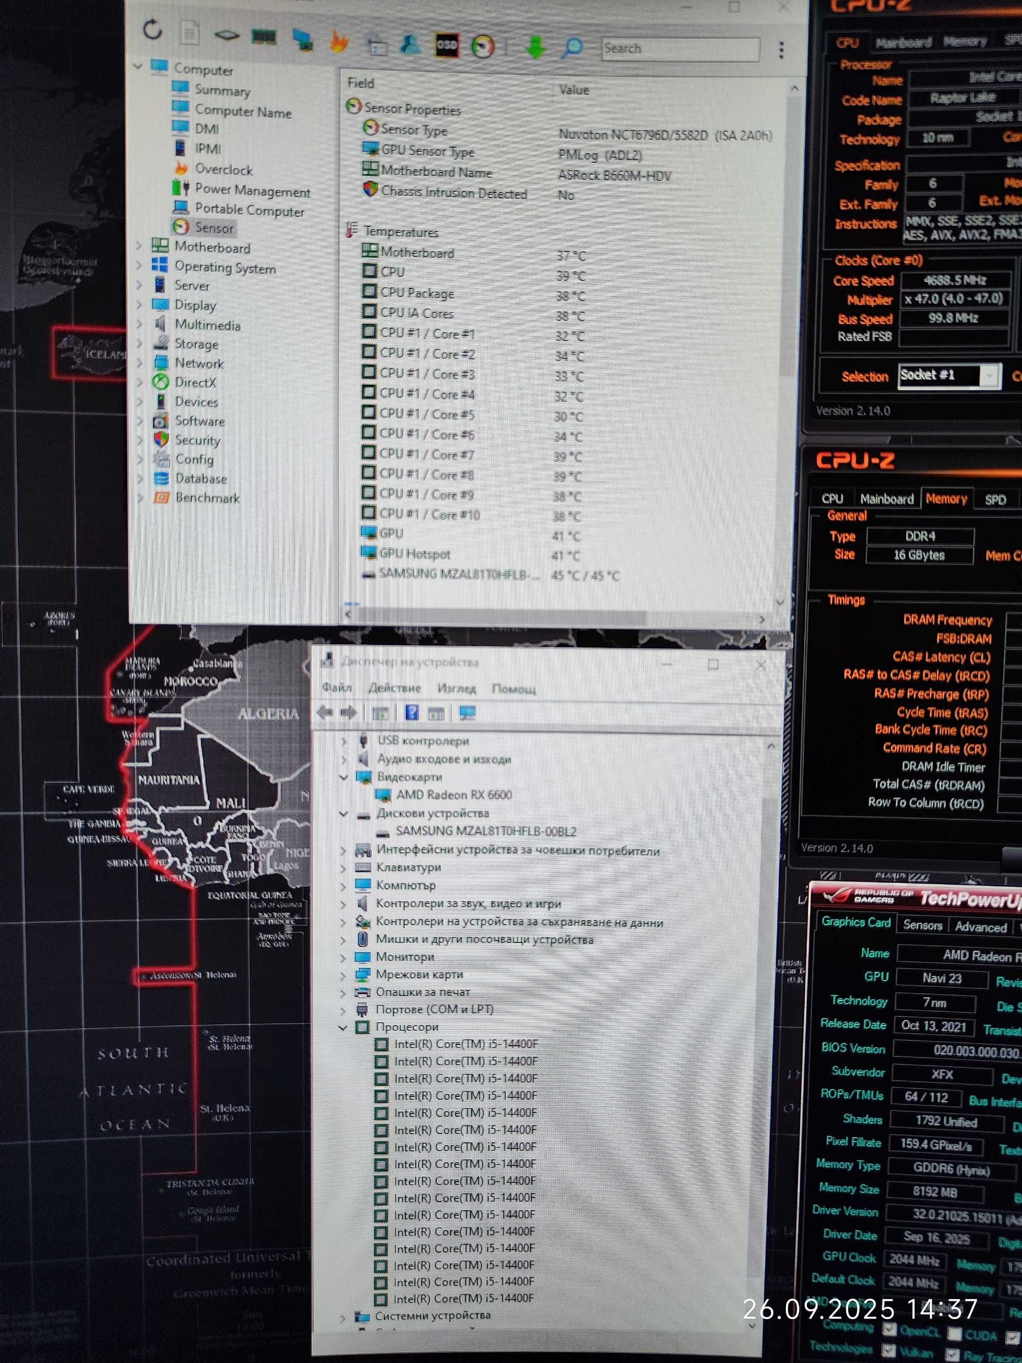This screenshot has width=1022, height=1363.
Task: Click inside the AIDA64 Search field
Action: [680, 49]
